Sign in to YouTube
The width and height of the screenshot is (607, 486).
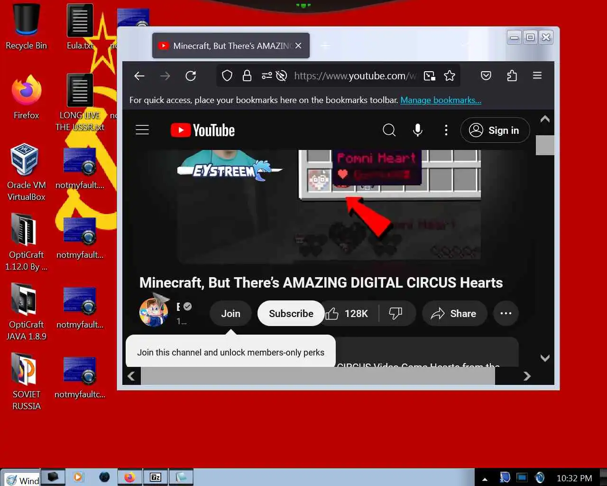pyautogui.click(x=495, y=130)
